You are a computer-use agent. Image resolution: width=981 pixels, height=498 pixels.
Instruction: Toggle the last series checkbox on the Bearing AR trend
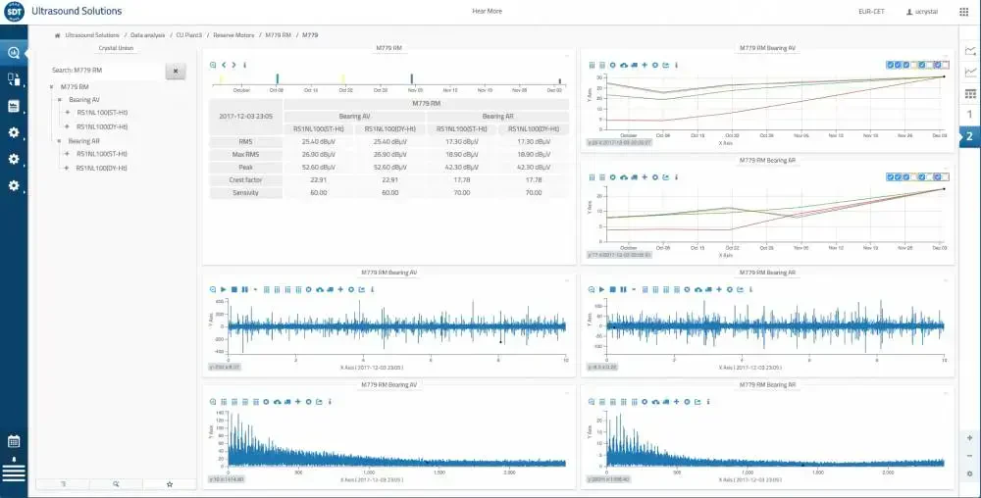coord(946,177)
